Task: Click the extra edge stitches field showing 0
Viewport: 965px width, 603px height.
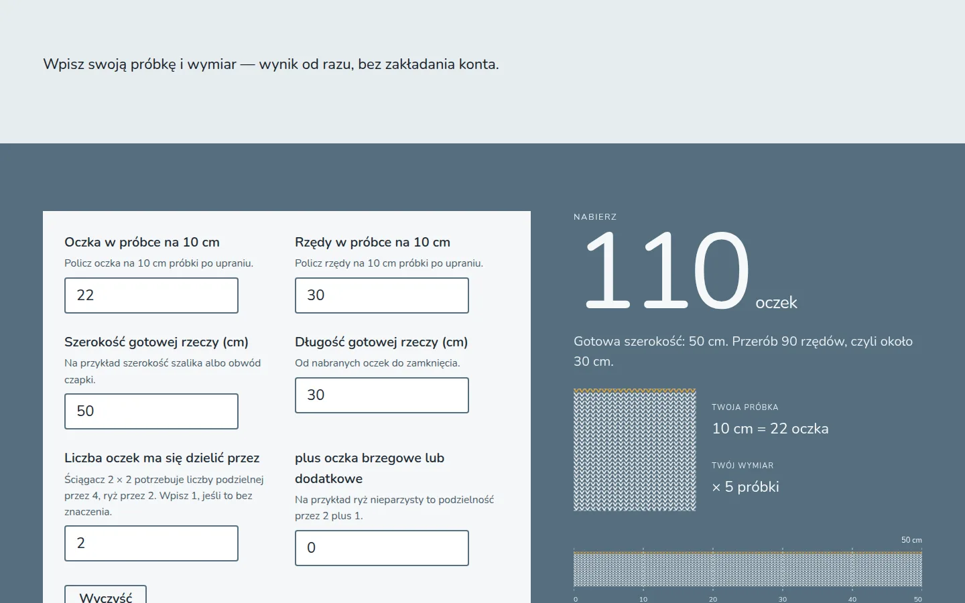Action: pos(382,548)
